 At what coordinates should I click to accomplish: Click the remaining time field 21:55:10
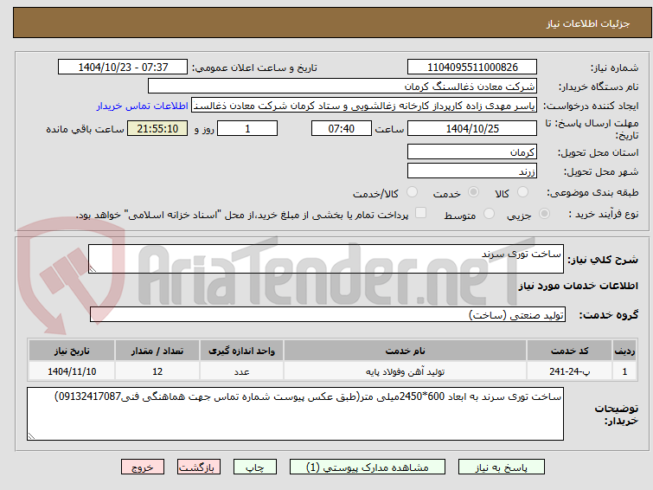pyautogui.click(x=157, y=128)
